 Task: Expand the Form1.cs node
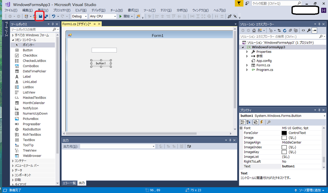coord(247,65)
